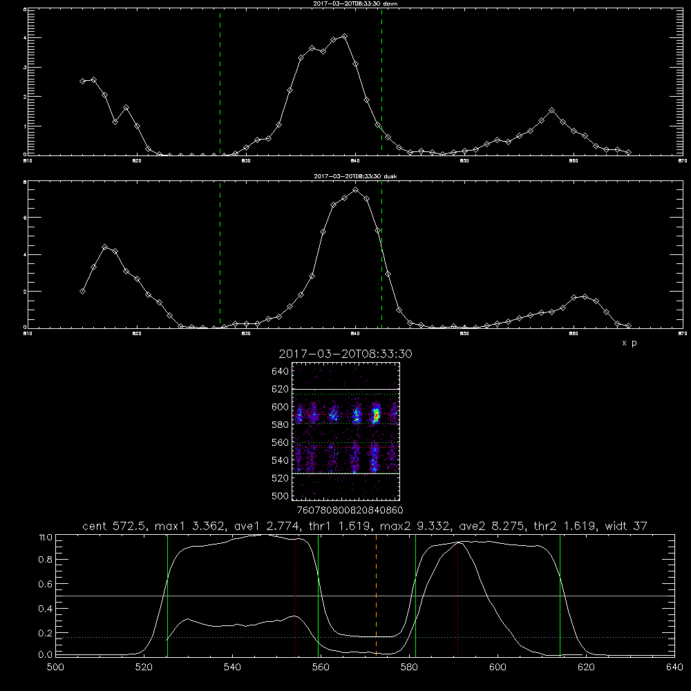Click the horizontal 0.5 threshold line in bottom plot
Viewport: 691px width, 691px height.
[365, 596]
